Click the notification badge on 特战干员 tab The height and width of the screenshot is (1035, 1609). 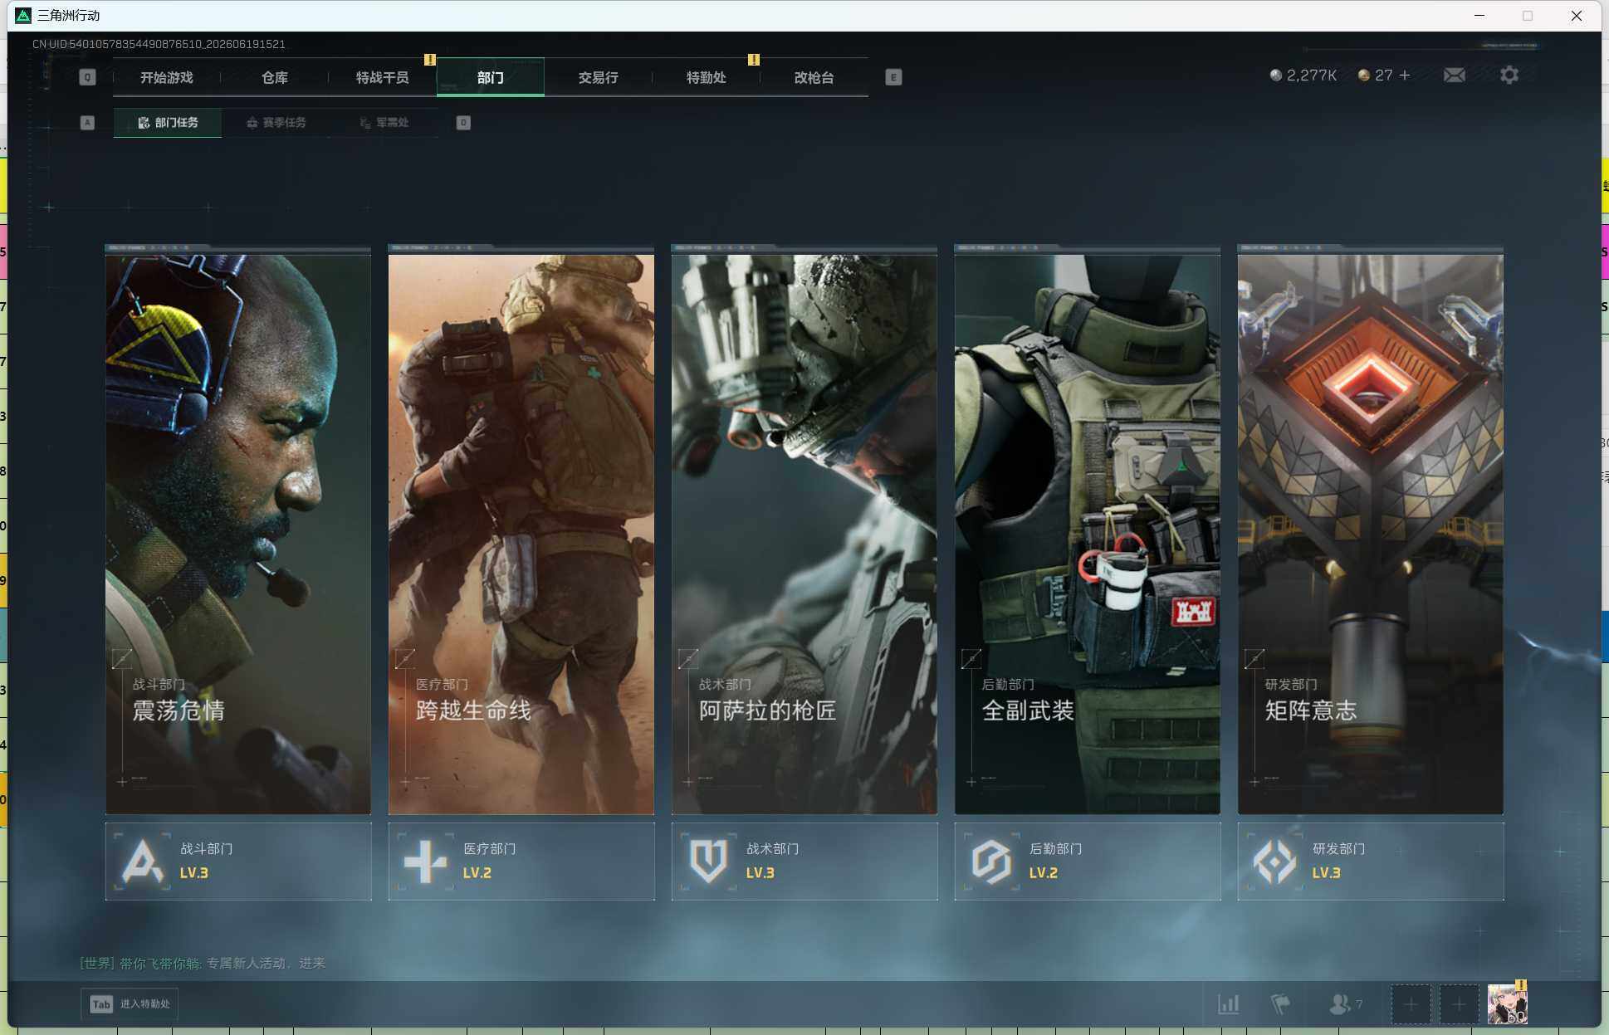coord(430,60)
